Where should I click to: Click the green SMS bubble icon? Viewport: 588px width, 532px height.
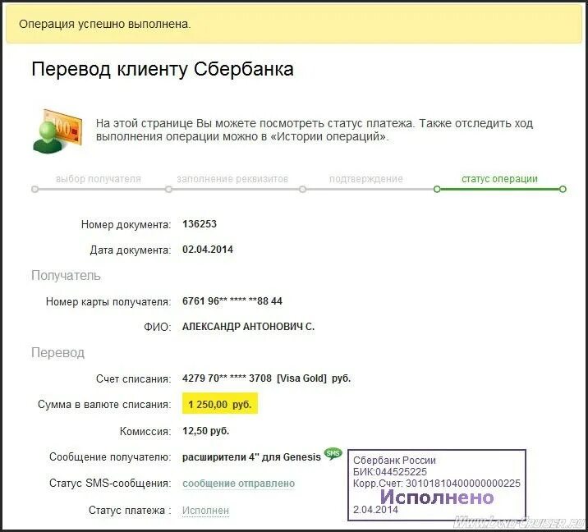point(333,454)
